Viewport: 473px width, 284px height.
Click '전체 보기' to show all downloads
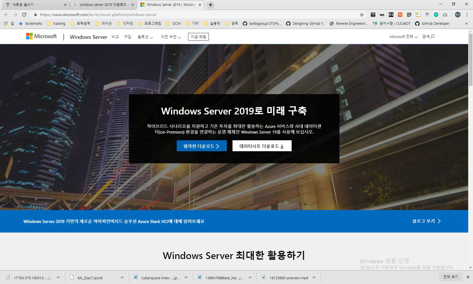pos(451,277)
